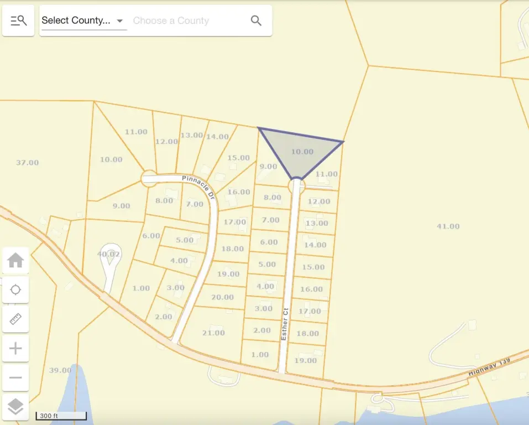Select parcel labeled 13.00 near 14.00 top
This screenshot has height=425, width=529.
tap(191, 136)
